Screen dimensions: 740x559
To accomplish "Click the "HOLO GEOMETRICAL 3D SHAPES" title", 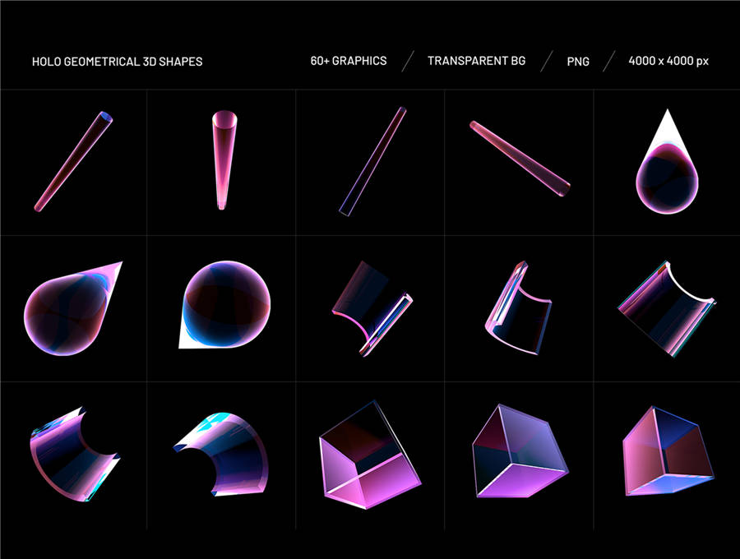I will tap(117, 62).
